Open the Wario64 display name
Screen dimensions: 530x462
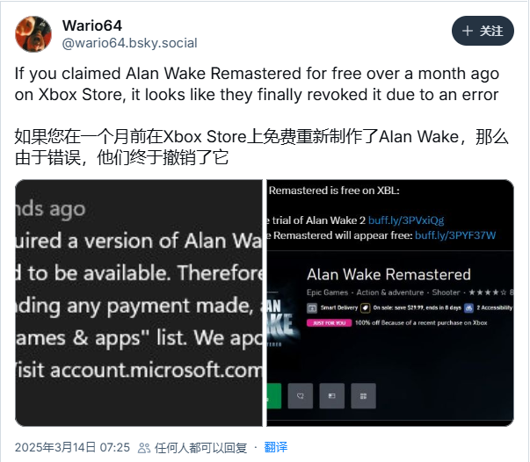92,25
